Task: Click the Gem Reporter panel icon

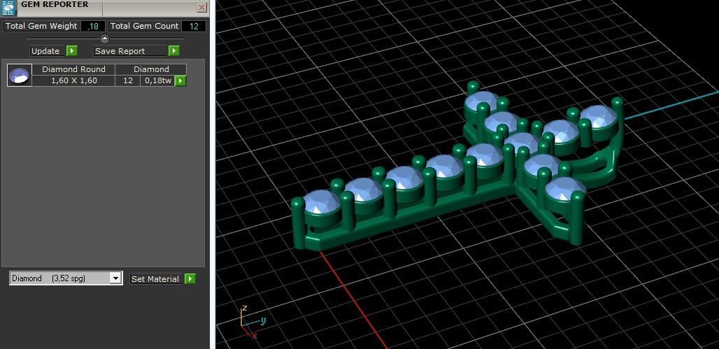Action: coord(9,8)
